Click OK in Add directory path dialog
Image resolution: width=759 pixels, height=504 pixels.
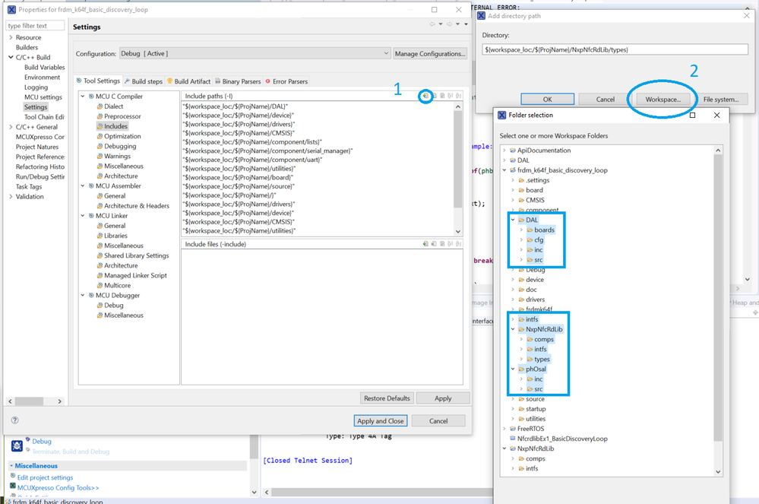548,100
